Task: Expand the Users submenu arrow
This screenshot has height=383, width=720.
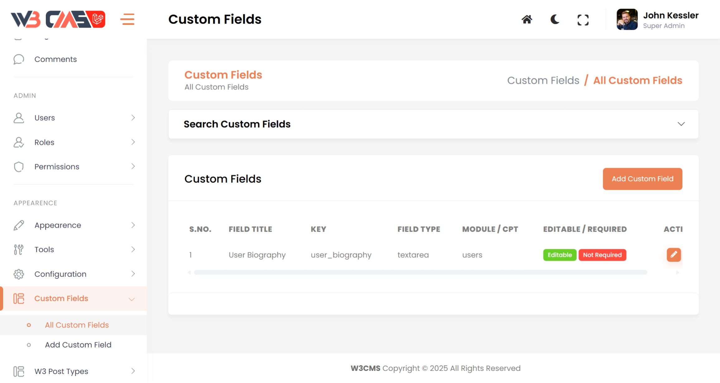Action: 133,118
